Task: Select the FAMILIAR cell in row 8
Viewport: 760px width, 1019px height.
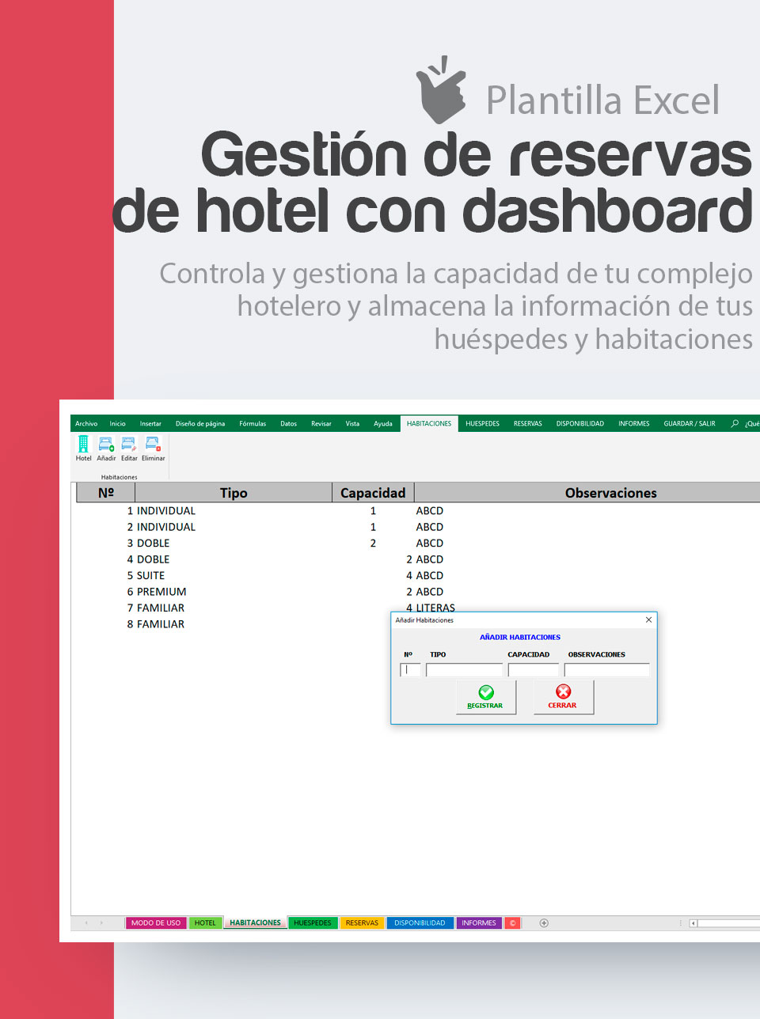Action: point(161,624)
